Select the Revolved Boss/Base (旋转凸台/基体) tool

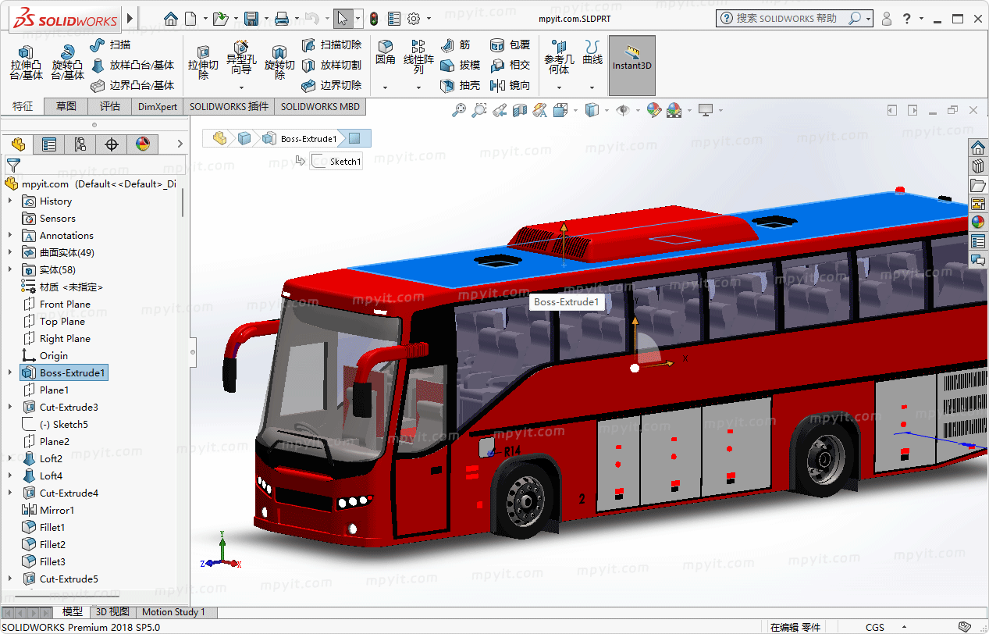[x=68, y=61]
